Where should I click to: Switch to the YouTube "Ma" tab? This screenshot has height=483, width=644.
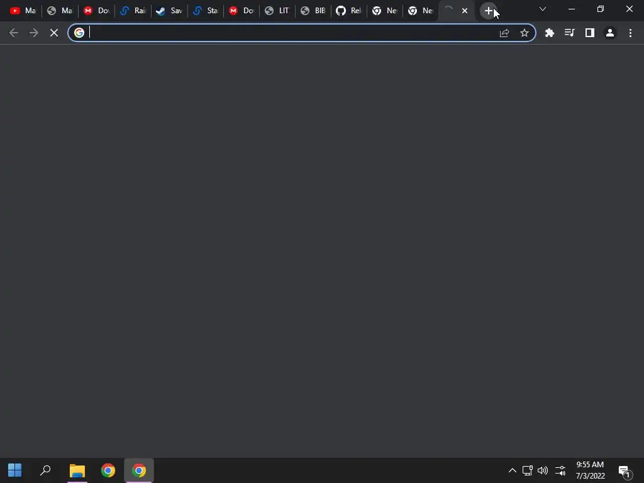23,11
